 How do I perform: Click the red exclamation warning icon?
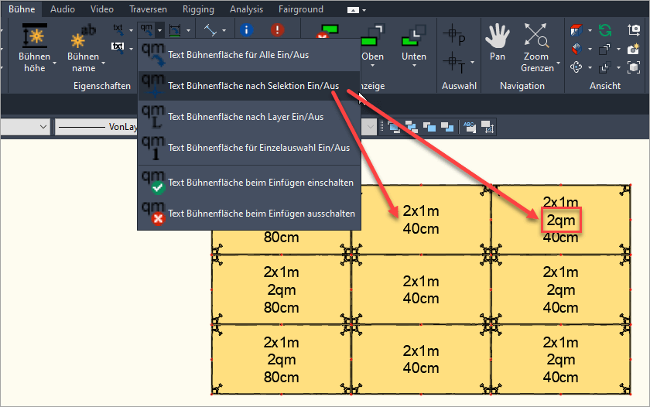[x=277, y=30]
